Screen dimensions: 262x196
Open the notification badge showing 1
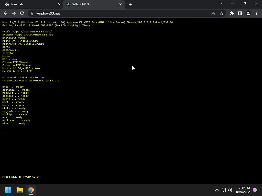pos(255,190)
